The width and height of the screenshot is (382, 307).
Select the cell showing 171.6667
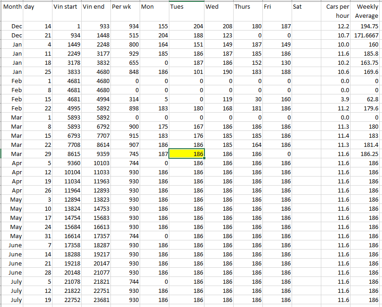click(x=366, y=36)
